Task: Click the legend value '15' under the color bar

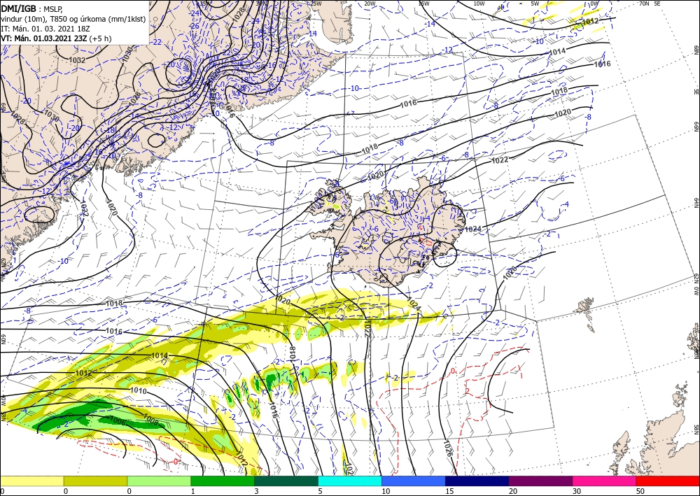Action: coord(449,491)
